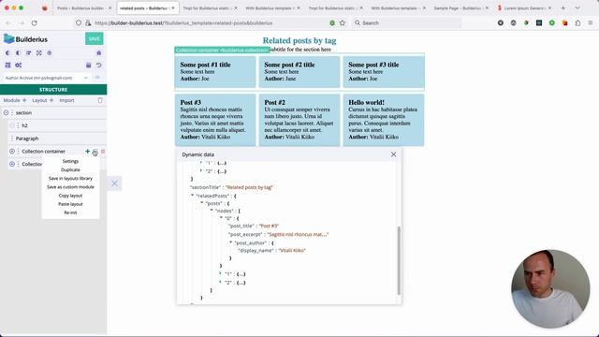Expand the lower "2" JSON node
The width and height of the screenshot is (599, 337).
tap(221, 283)
